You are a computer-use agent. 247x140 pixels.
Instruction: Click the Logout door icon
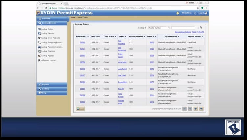click(x=206, y=13)
